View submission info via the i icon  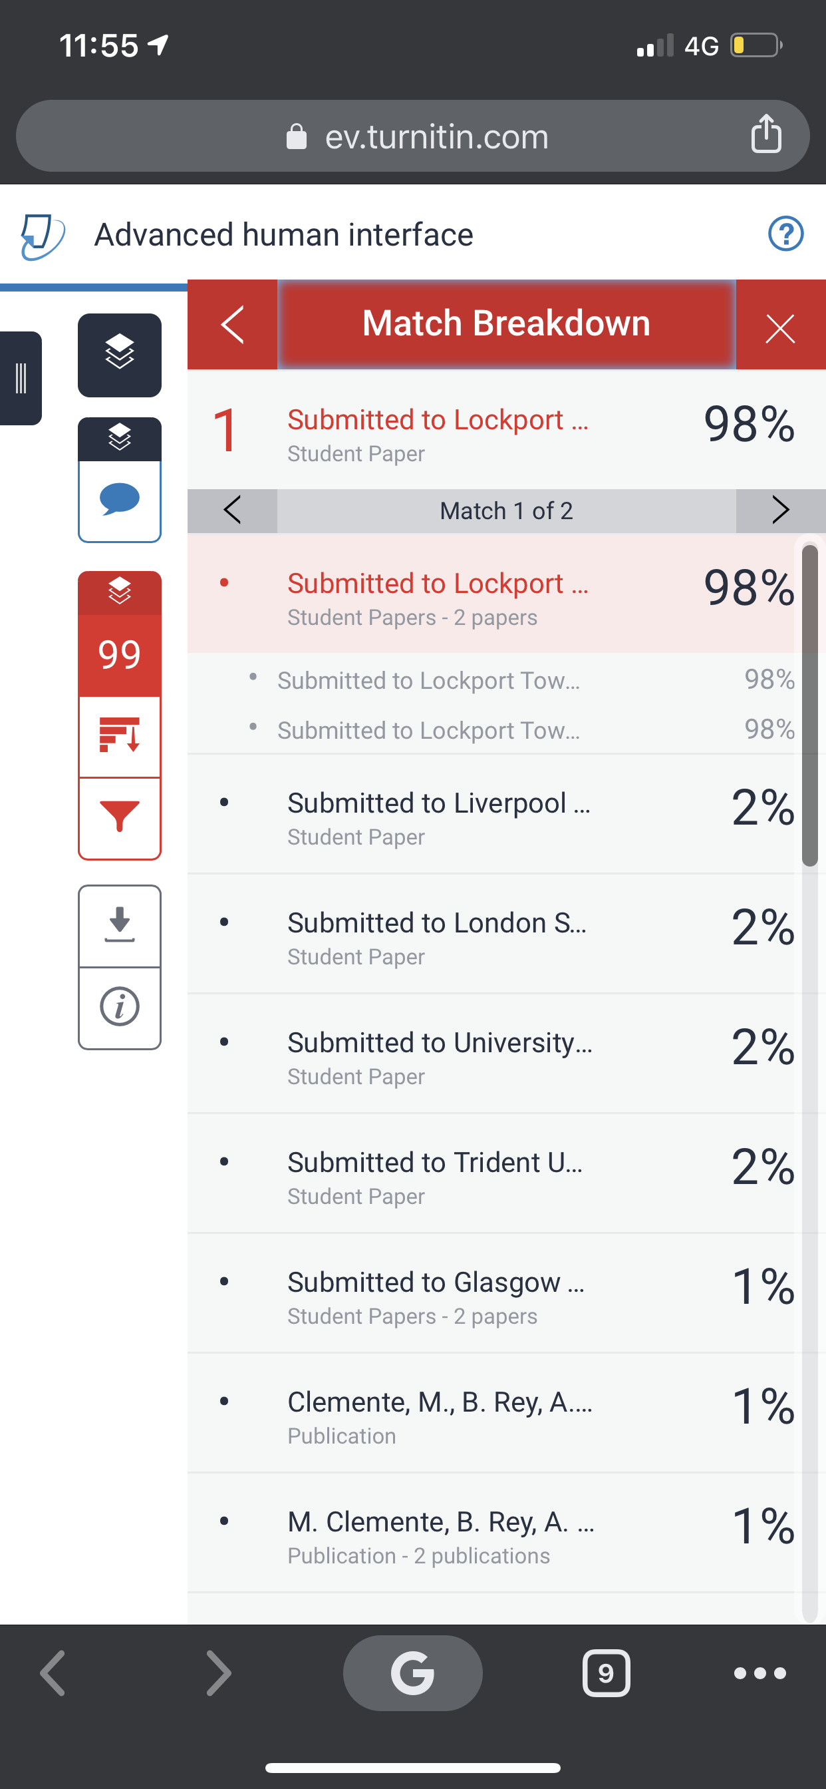pyautogui.click(x=120, y=1007)
